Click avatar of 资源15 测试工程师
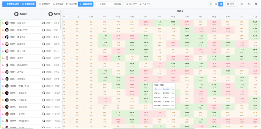Image resolution: width=261 pixels, height=129 pixels. point(7,121)
